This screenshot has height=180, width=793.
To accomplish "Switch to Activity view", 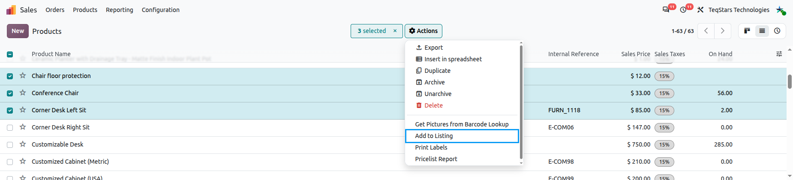I will click(777, 31).
